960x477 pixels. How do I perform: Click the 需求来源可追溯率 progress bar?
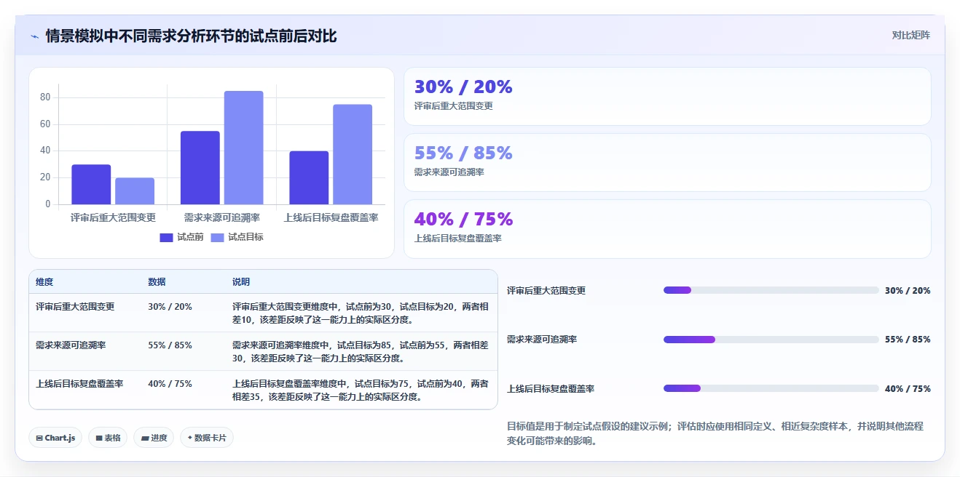[771, 340]
